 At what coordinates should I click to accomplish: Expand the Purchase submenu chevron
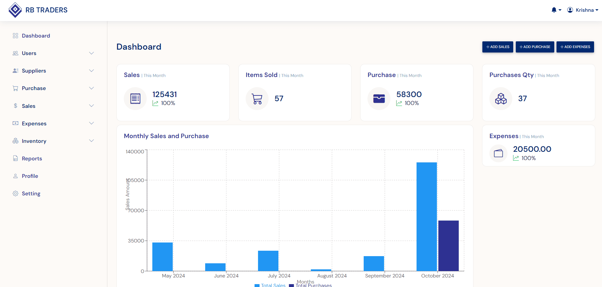[92, 88]
